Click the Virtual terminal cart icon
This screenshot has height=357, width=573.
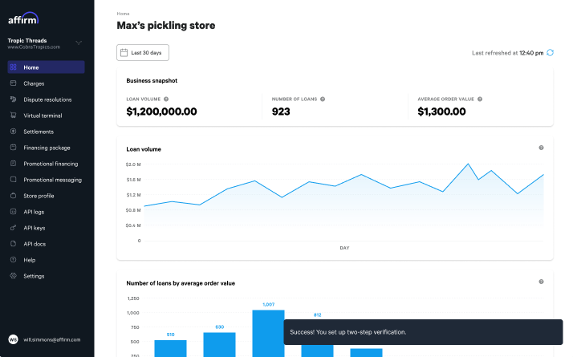13,116
